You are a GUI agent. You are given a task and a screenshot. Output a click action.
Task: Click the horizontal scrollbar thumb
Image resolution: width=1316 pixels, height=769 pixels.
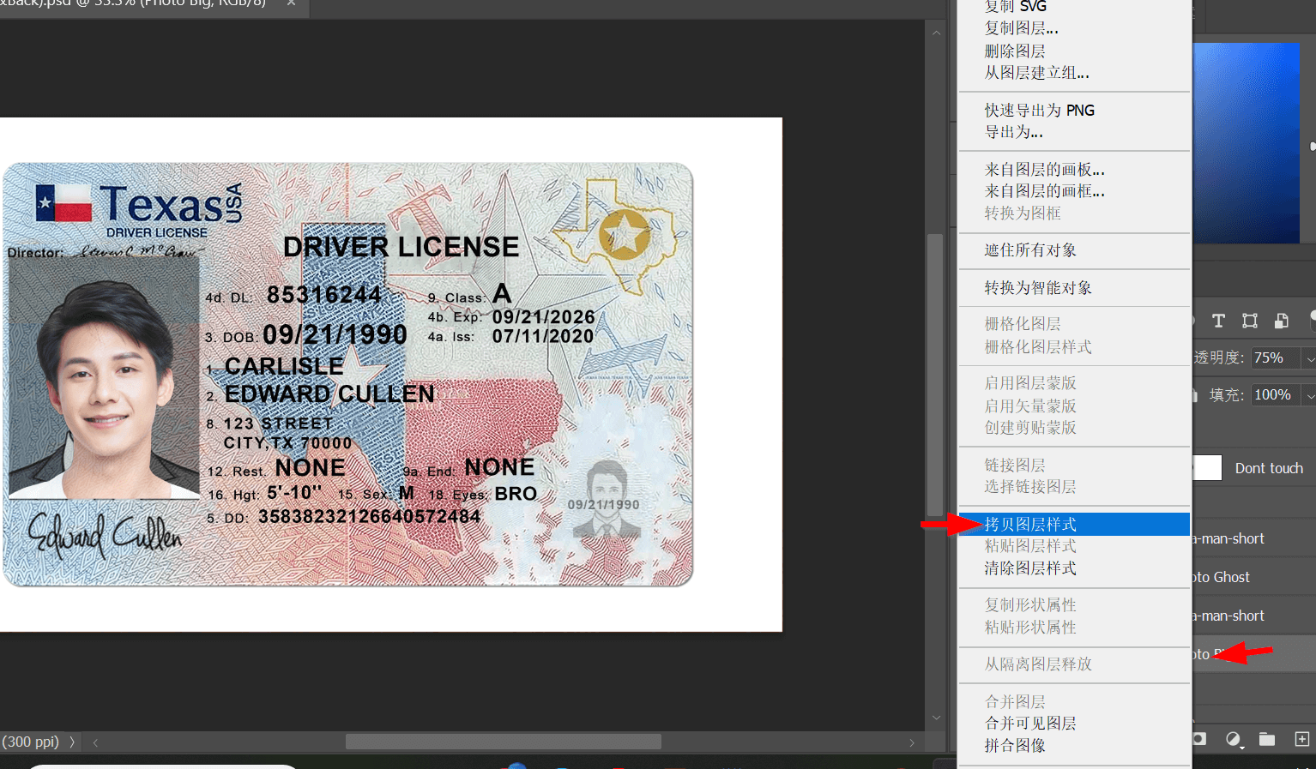pyautogui.click(x=503, y=742)
